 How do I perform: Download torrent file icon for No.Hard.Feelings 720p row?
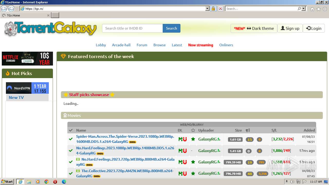[180, 162]
